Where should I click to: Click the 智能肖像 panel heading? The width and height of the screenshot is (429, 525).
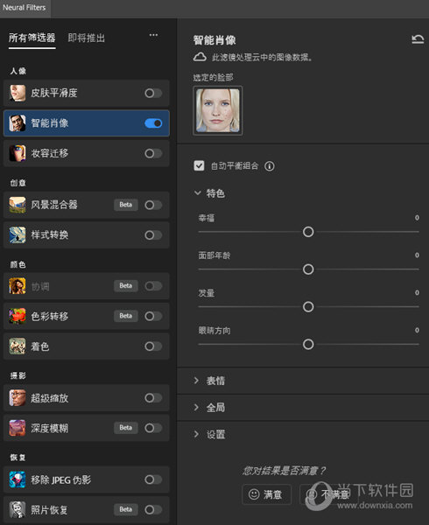[214, 40]
